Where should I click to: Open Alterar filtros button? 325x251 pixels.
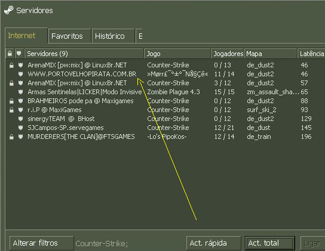(x=41, y=243)
